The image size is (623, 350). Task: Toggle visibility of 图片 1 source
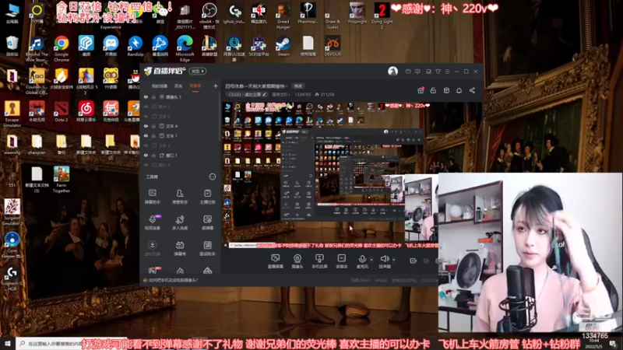pos(146,107)
